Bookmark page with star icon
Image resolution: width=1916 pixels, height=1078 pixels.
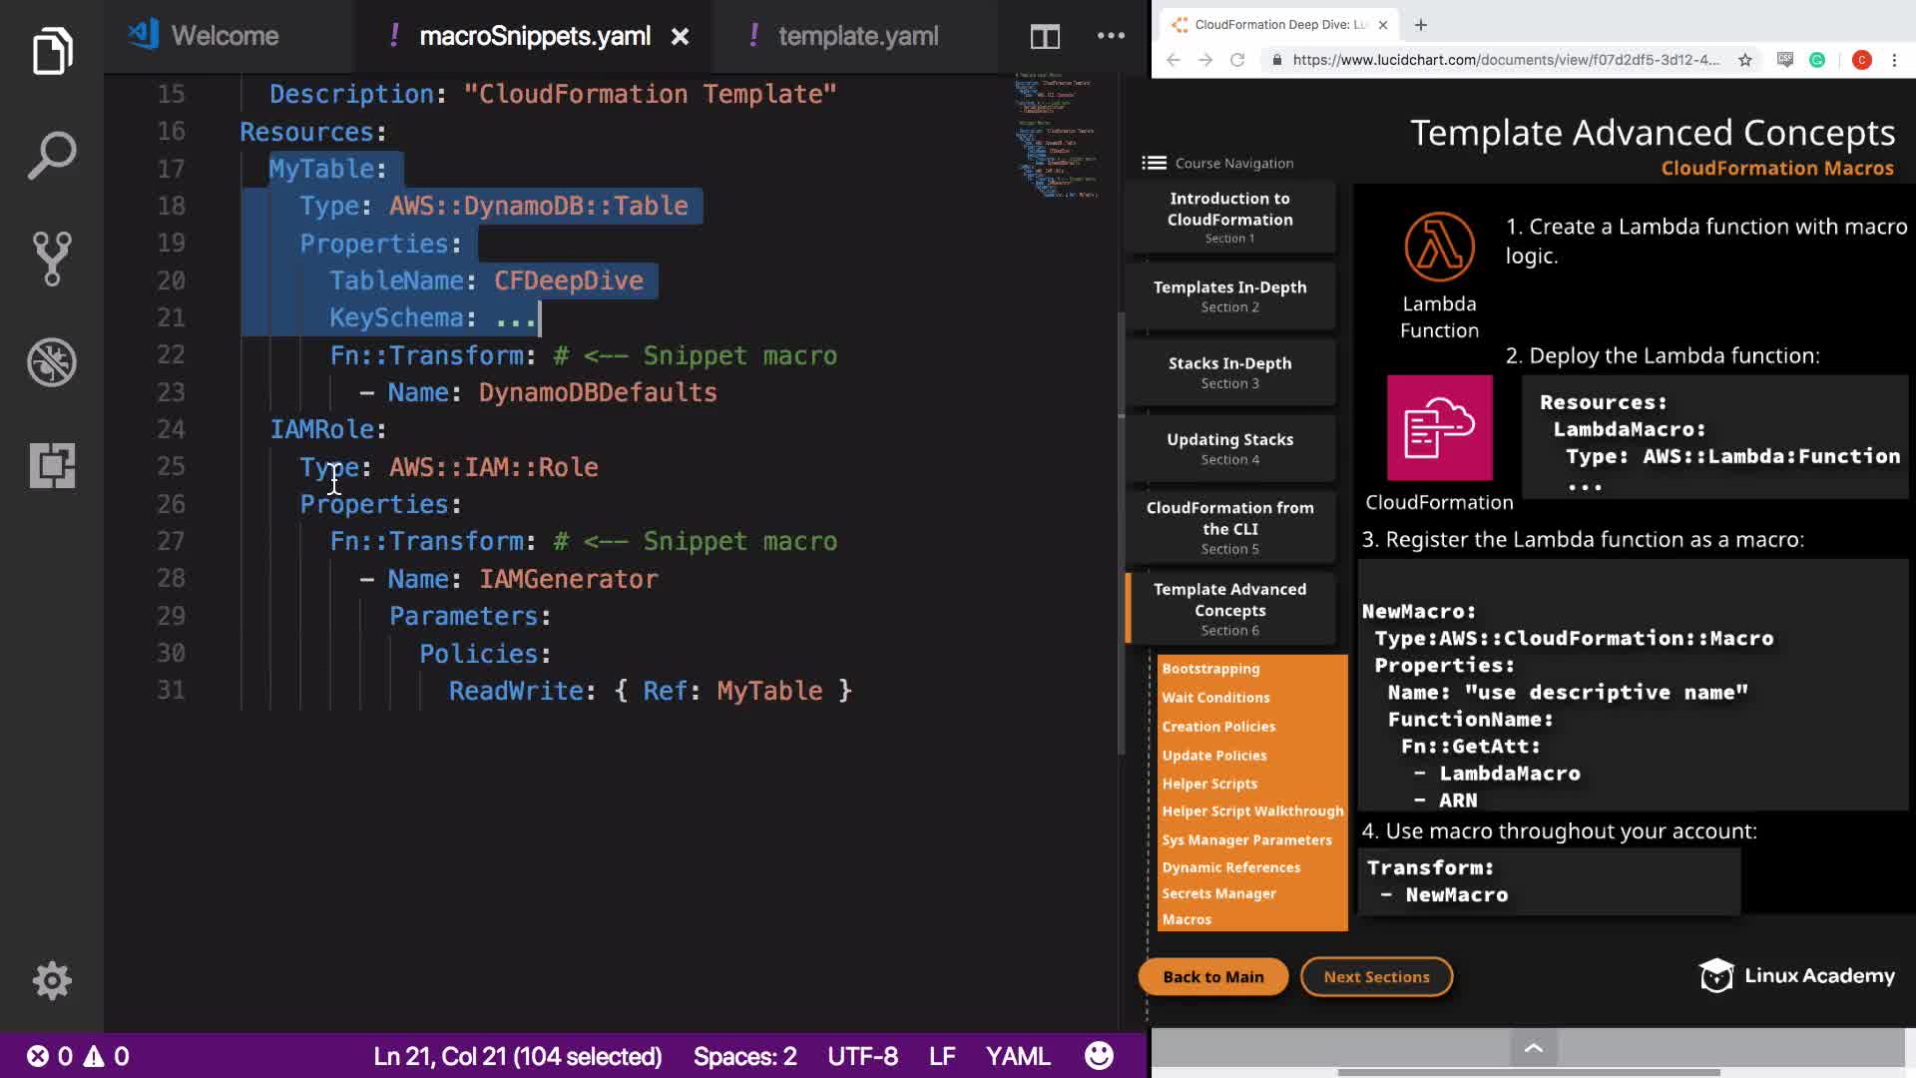1744,60
